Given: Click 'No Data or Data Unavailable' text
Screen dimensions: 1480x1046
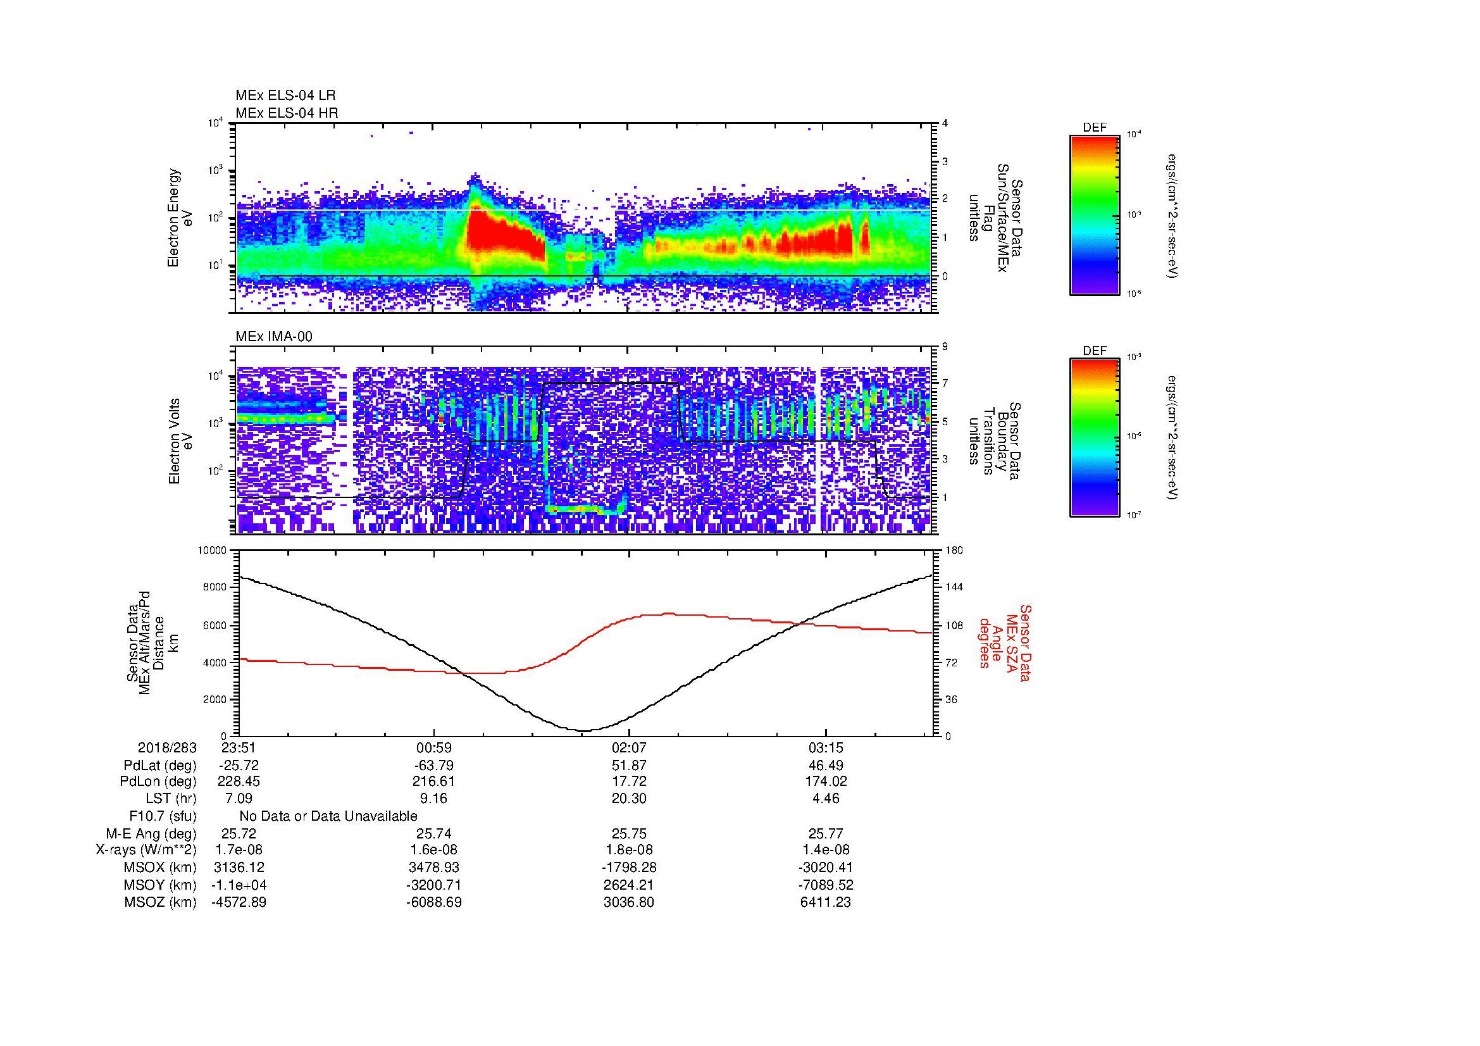Looking at the screenshot, I should [328, 816].
